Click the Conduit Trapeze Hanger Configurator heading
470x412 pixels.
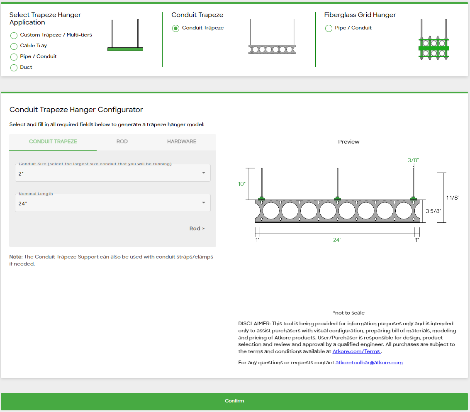(76, 110)
